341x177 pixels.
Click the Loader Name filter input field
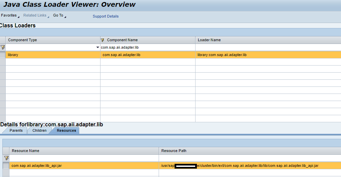click(x=267, y=48)
